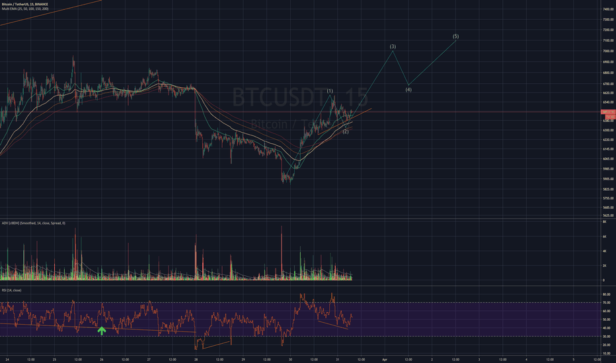
Task: Click the 26 date label on time axis
Action: 102,360
